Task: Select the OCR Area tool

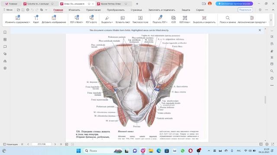Action: click(x=185, y=19)
